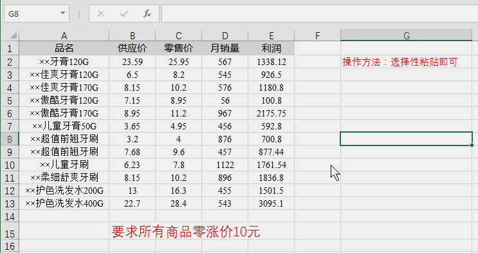This screenshot has height=253, width=478.
Task: Click monthly sales value 876
Action: coord(225,139)
